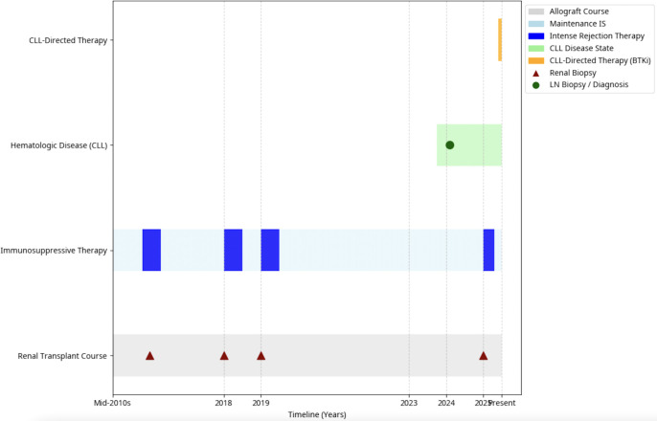Image resolution: width=657 pixels, height=421 pixels.
Task: Click the 'Immunosuppressive Therapy' y-axis label
Action: click(x=54, y=251)
